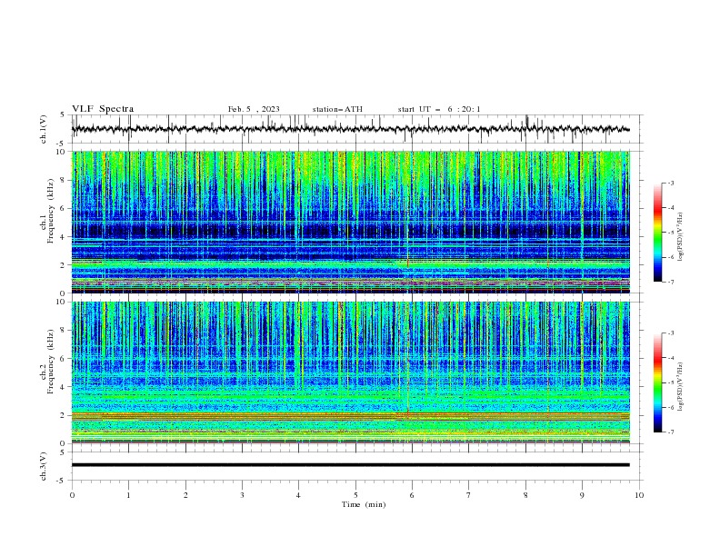Click the ch.1 frequency tick label "8"
The height and width of the screenshot is (556, 720).
pos(63,180)
